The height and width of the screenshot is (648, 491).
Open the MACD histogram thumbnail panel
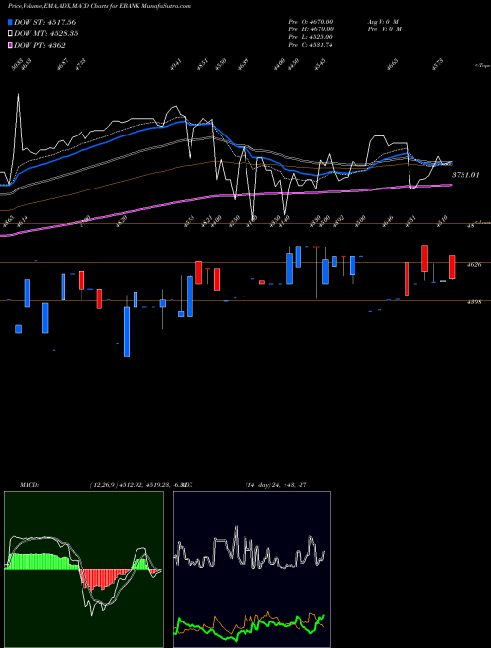[83, 569]
